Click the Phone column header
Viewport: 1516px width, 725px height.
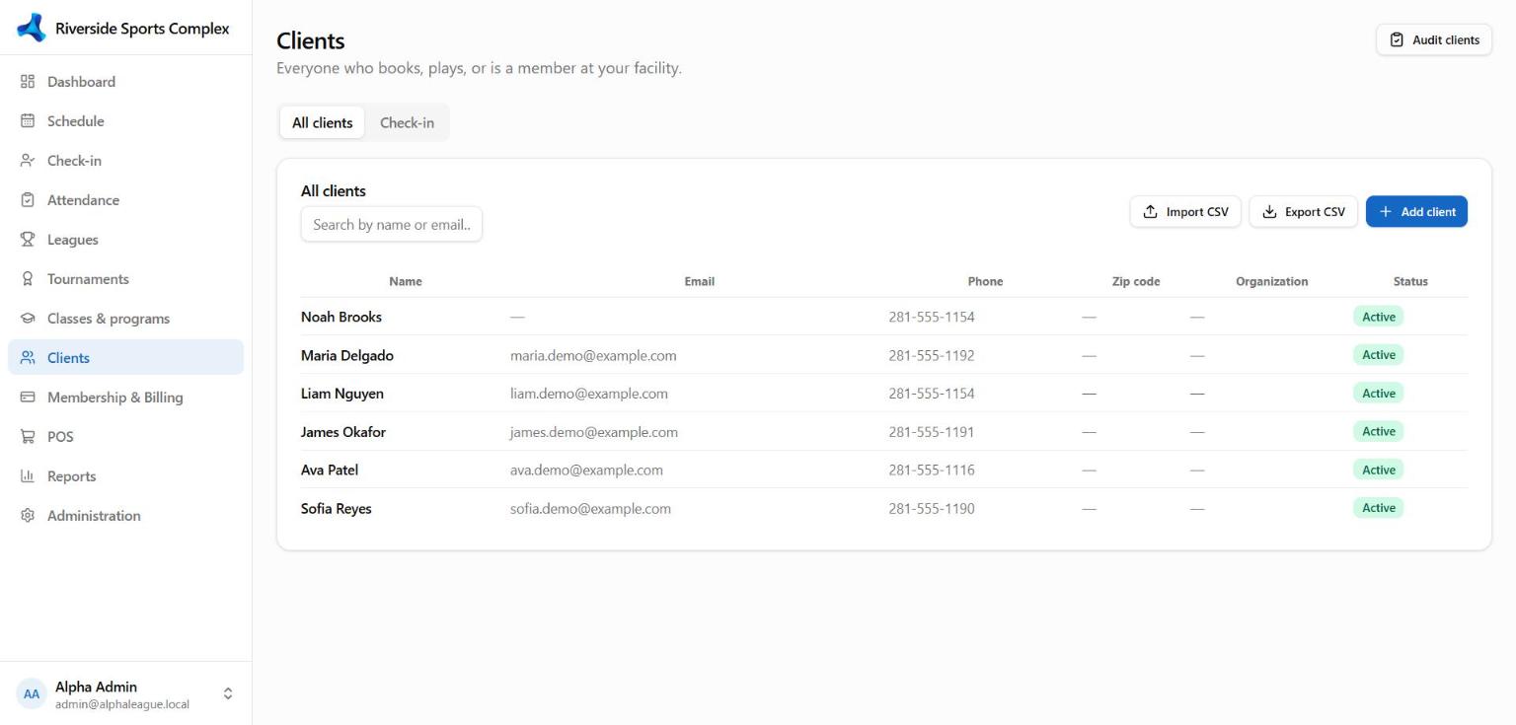(985, 282)
